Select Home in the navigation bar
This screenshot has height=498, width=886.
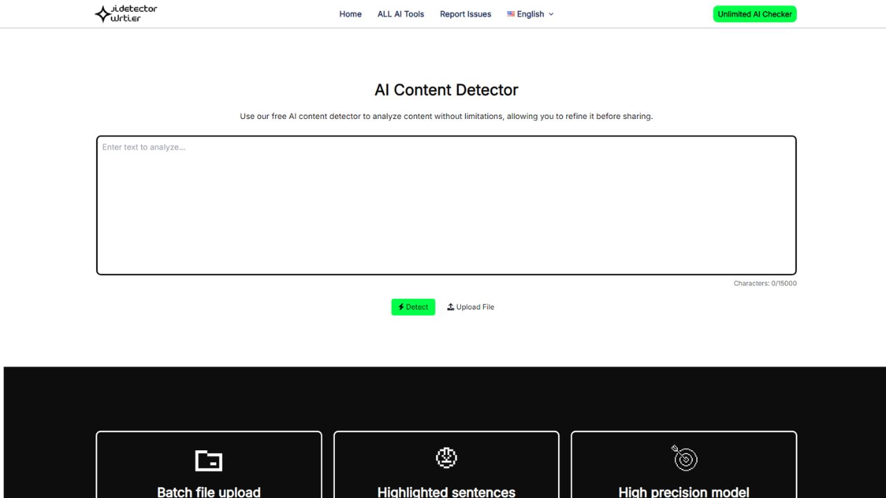click(x=350, y=14)
